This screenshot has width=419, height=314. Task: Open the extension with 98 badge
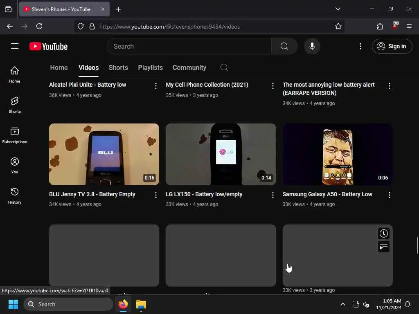pos(395,26)
